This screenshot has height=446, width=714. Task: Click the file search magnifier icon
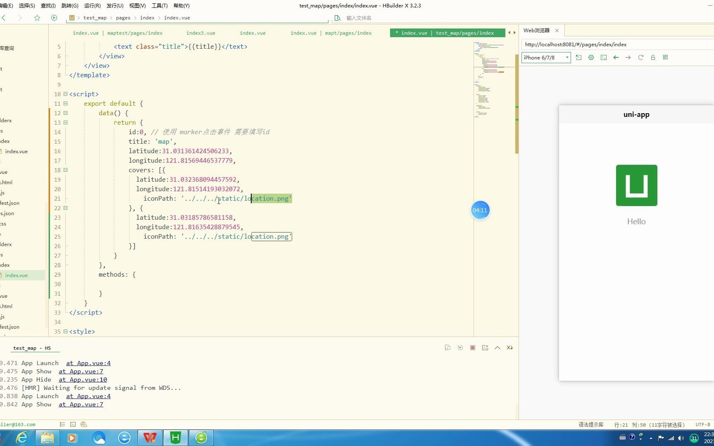click(x=338, y=18)
